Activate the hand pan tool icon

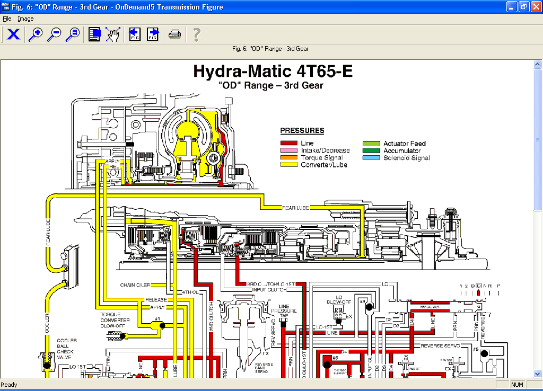(113, 34)
